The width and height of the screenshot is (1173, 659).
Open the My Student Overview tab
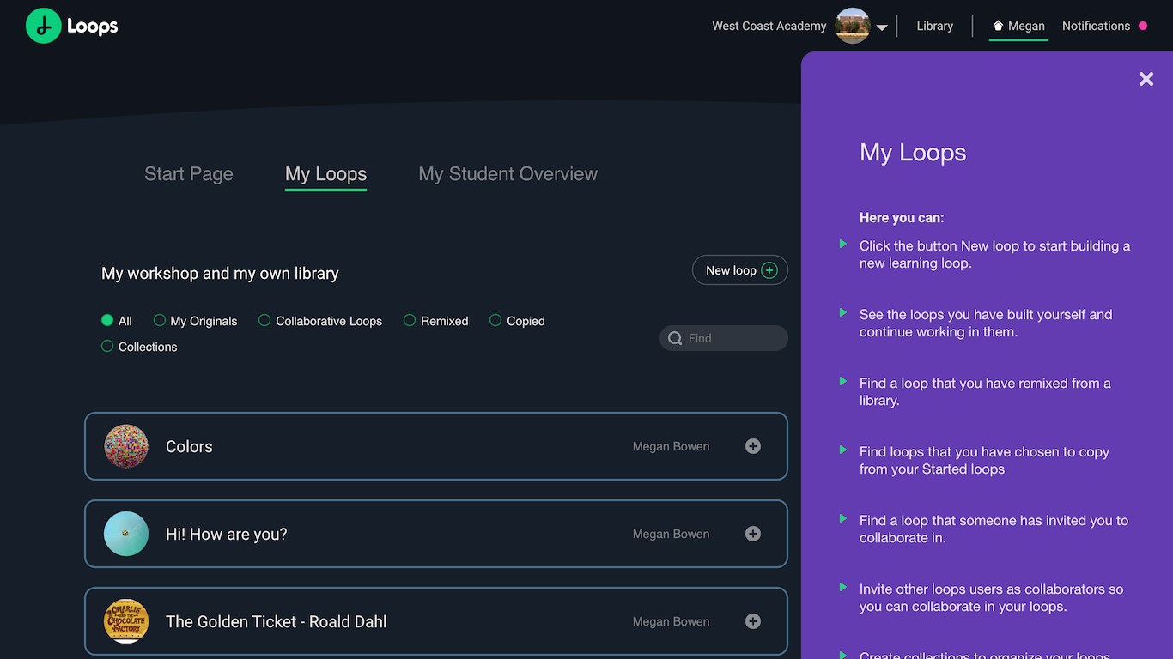tap(507, 173)
